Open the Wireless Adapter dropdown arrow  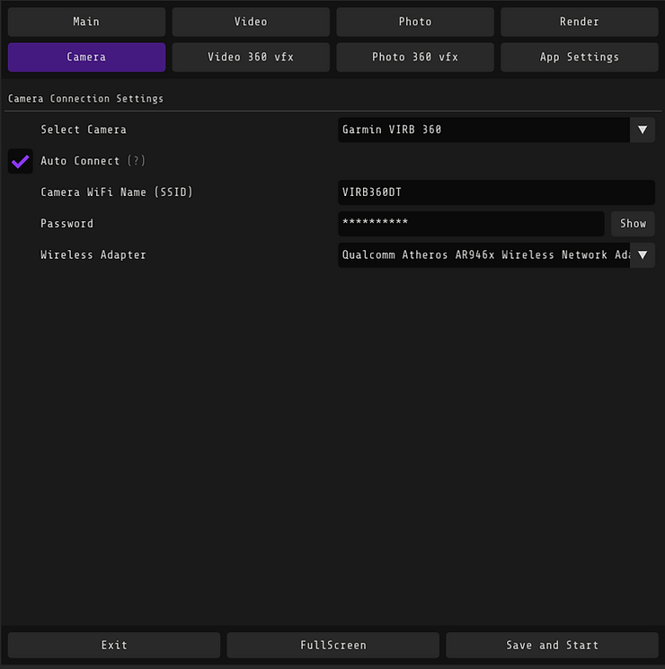pos(643,255)
